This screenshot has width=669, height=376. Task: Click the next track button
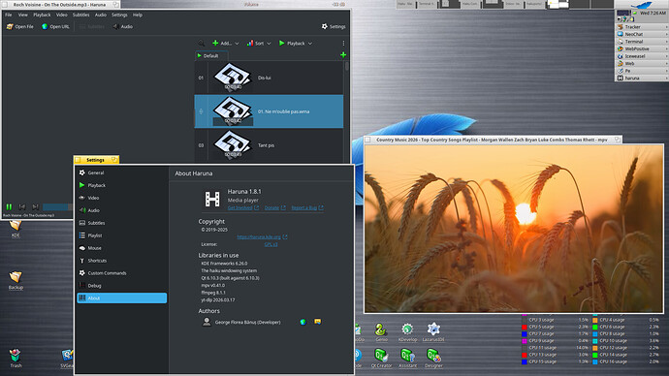point(36,206)
